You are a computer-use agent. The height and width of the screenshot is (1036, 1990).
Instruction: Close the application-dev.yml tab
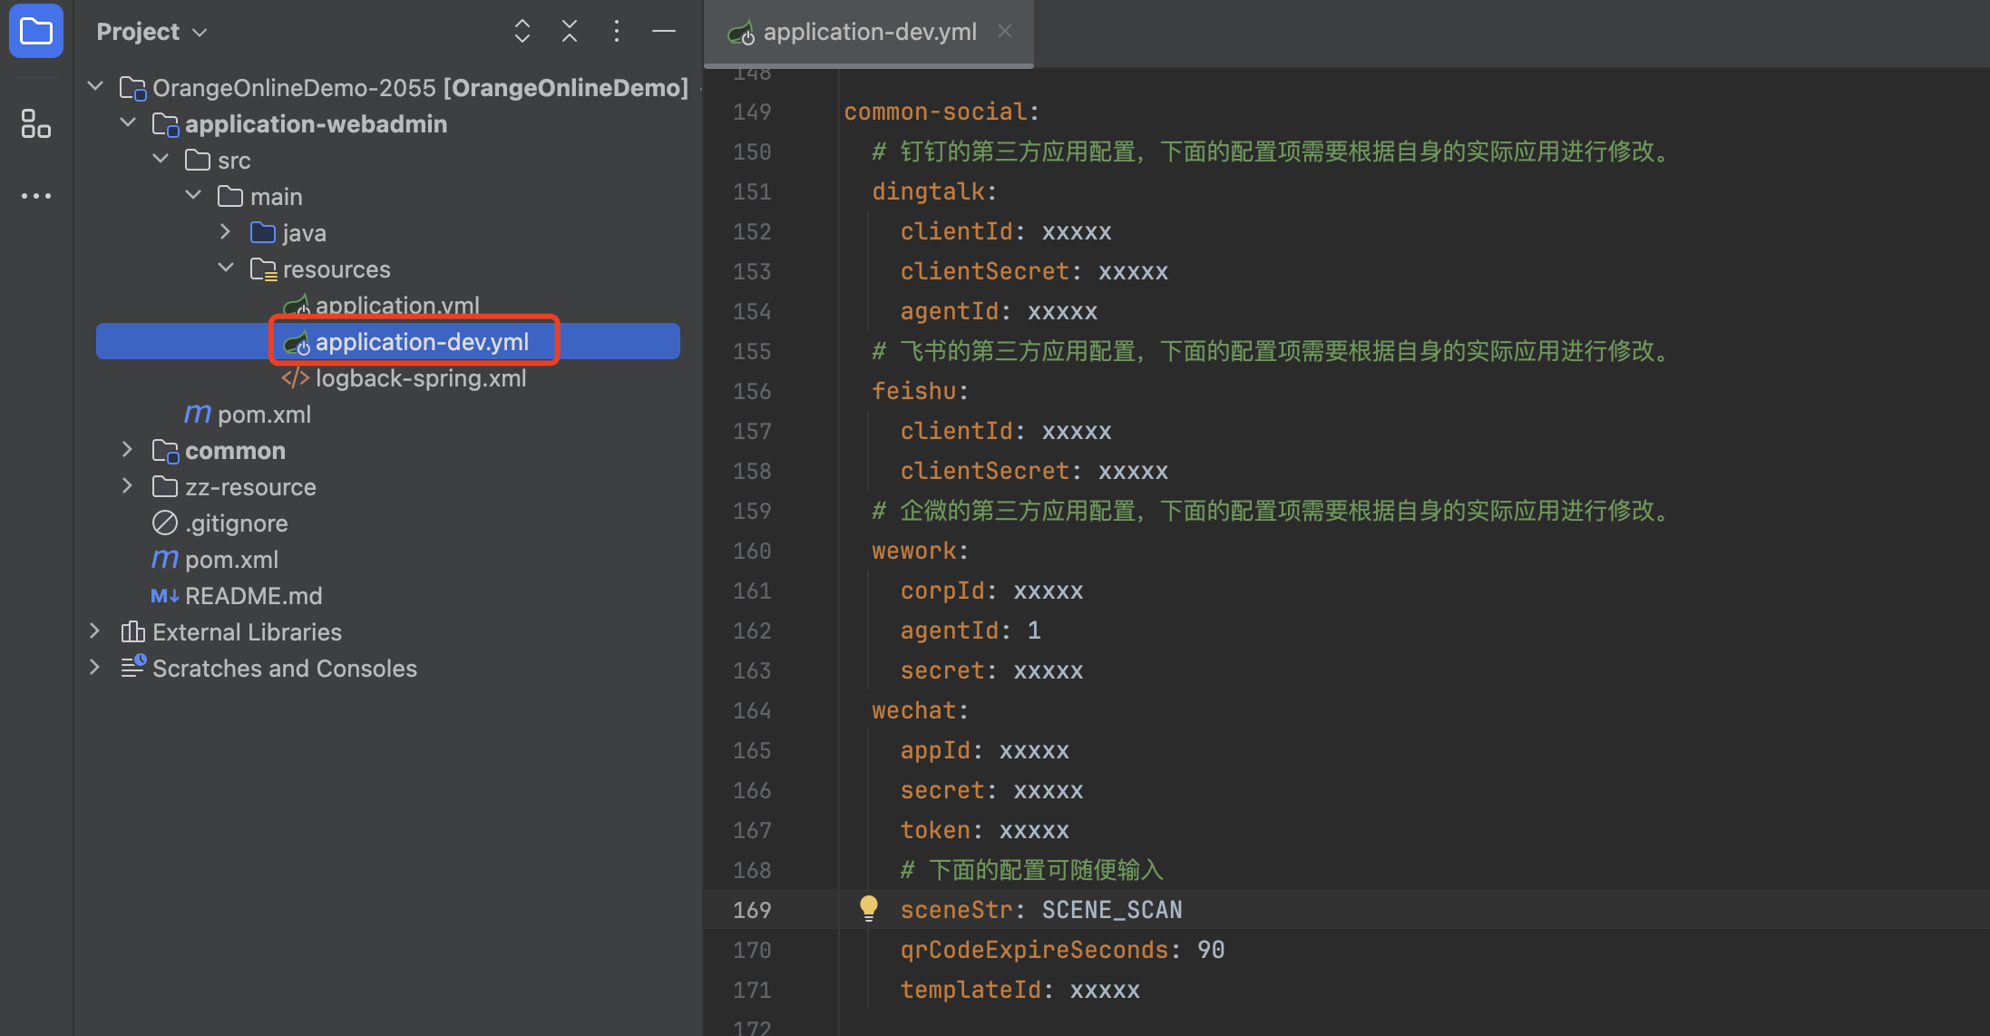click(1005, 31)
